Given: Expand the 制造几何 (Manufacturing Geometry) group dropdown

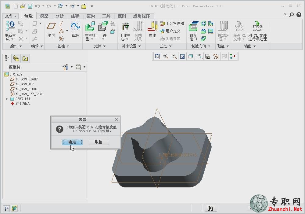Looking at the screenshot, I should pyautogui.click(x=201, y=46).
